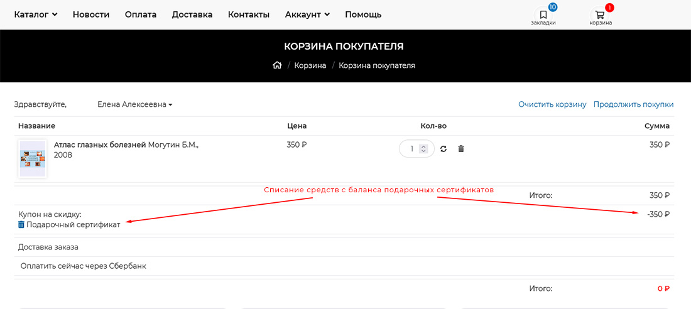Screen dimensions: 691x309
Task: Remove the Подарочный сертификат with trash icon
Action: pyautogui.click(x=21, y=224)
